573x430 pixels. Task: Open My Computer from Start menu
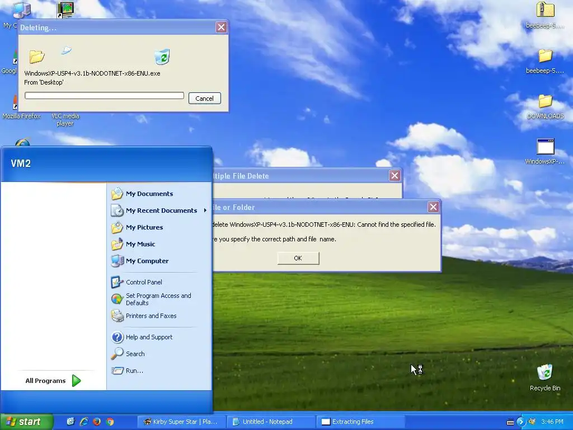[147, 261]
